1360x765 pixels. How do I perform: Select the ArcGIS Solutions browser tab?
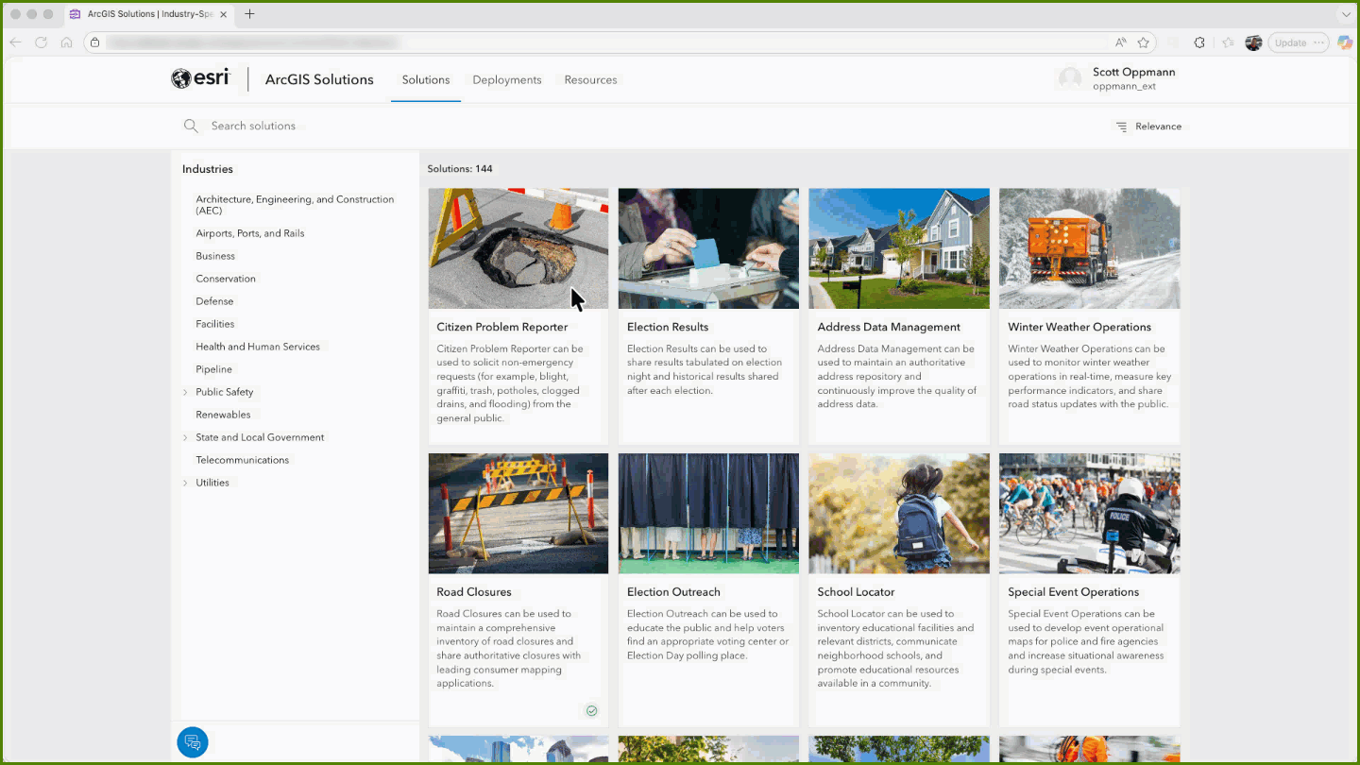tap(149, 14)
